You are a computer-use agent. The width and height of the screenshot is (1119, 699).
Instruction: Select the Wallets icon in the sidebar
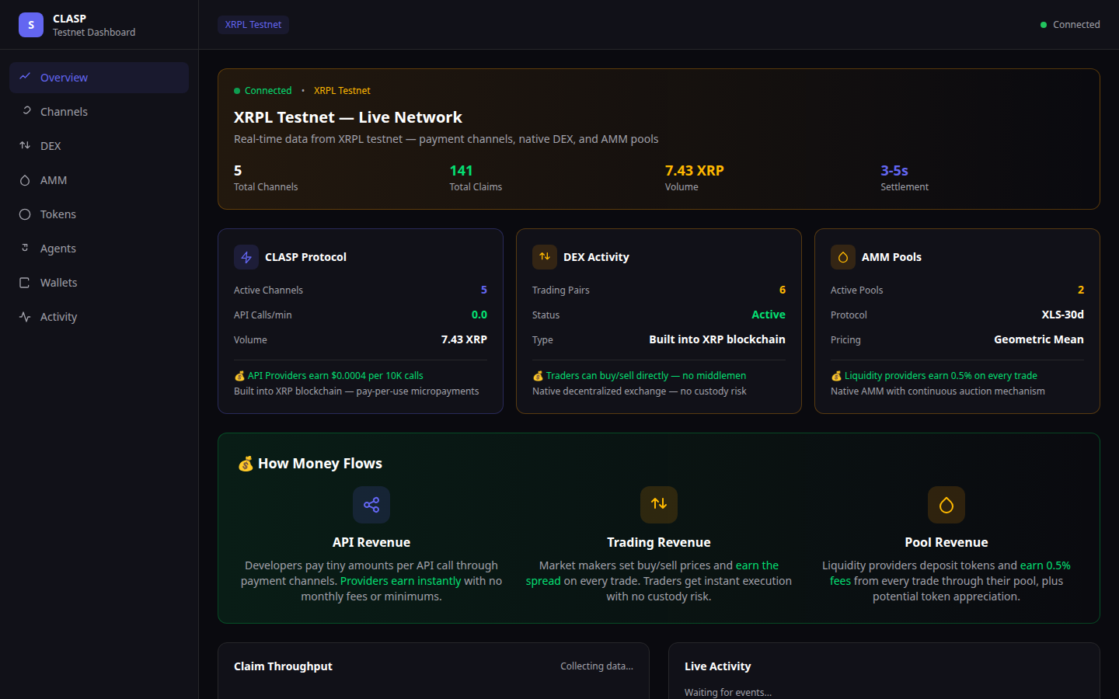(26, 282)
